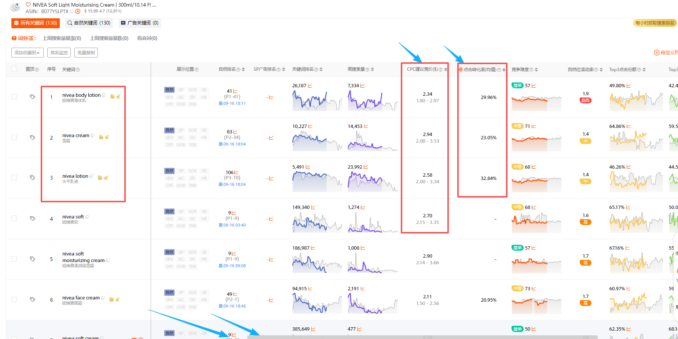Viewport: 678px width, 339px height.
Task: Sort by 点击转化率(均值) column
Action: (504, 70)
